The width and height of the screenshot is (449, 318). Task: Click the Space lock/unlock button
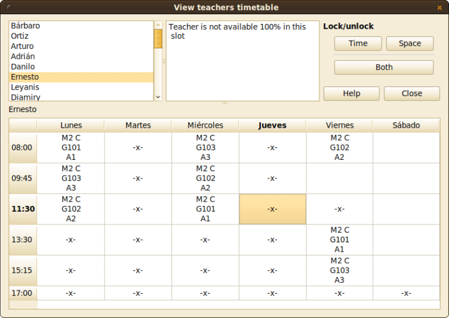pyautogui.click(x=410, y=44)
